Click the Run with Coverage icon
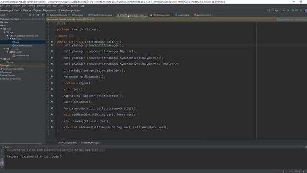This screenshot has height=173, width=307. [297, 10]
